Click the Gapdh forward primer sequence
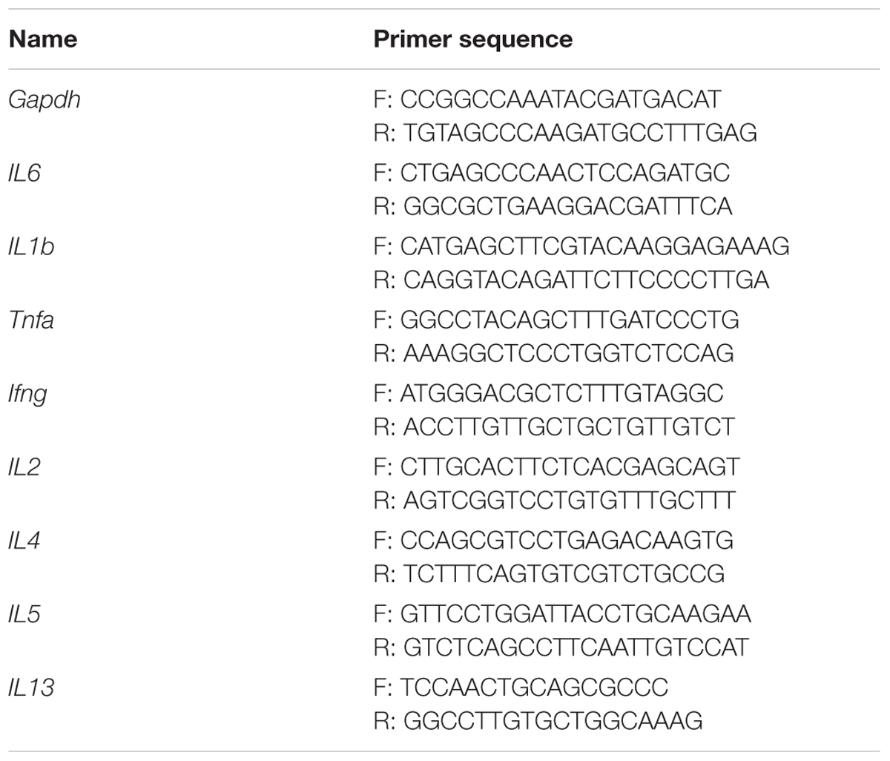This screenshot has width=890, height=761. [547, 99]
